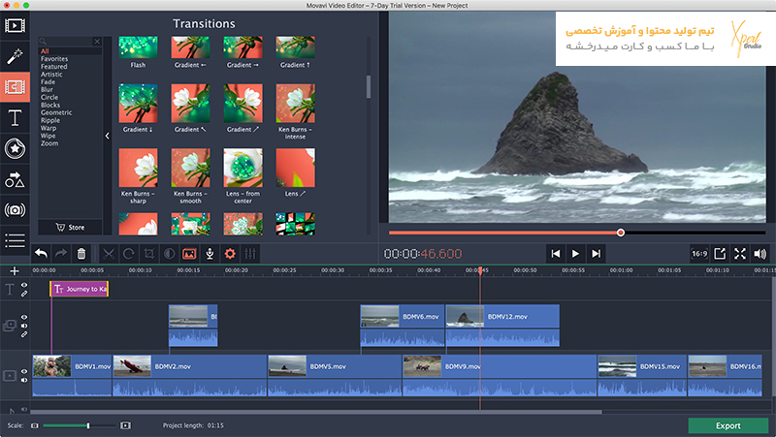The height and width of the screenshot is (437, 776).
Task: Select the Zoom category
Action: click(x=49, y=143)
